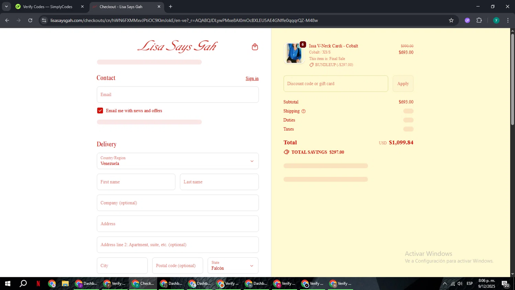
Task: Click the Lisa Says Gah logo
Action: coord(178,46)
